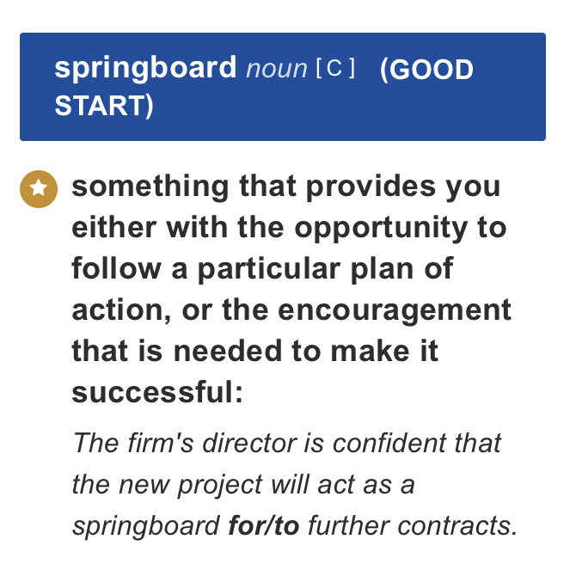The height and width of the screenshot is (576, 576).
Task: Click the "noun" part-of-speech label
Action: point(277,69)
